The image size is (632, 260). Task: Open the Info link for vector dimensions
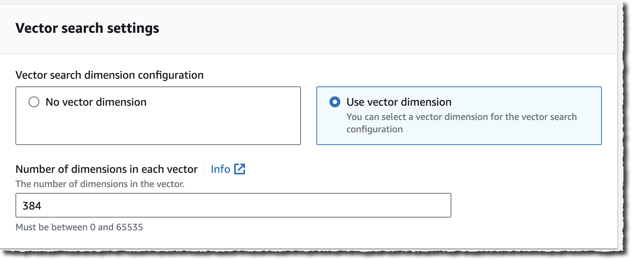pyautogui.click(x=220, y=169)
